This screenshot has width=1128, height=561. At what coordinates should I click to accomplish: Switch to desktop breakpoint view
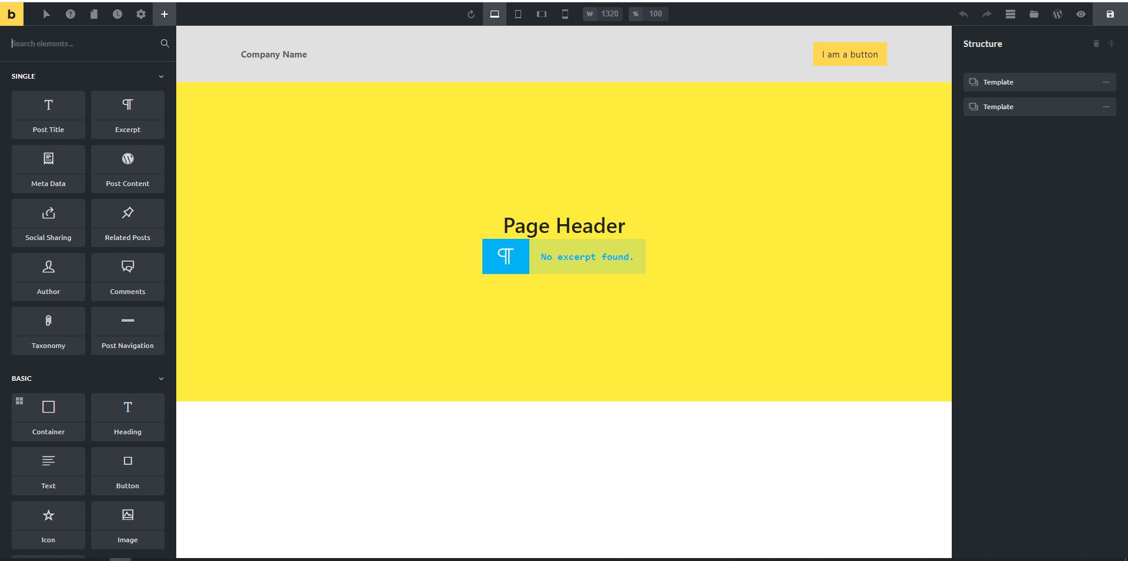[495, 14]
